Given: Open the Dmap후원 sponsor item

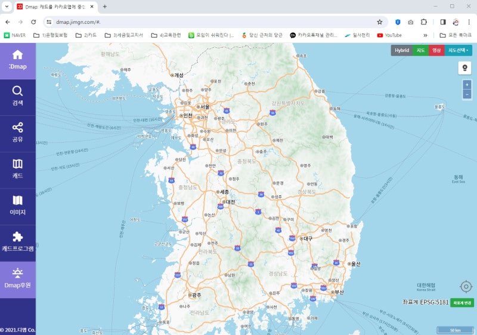Looking at the screenshot, I should [x=18, y=279].
